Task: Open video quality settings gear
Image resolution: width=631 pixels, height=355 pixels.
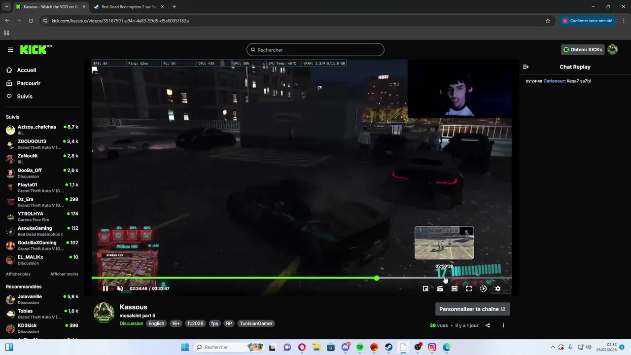Action: [498, 289]
